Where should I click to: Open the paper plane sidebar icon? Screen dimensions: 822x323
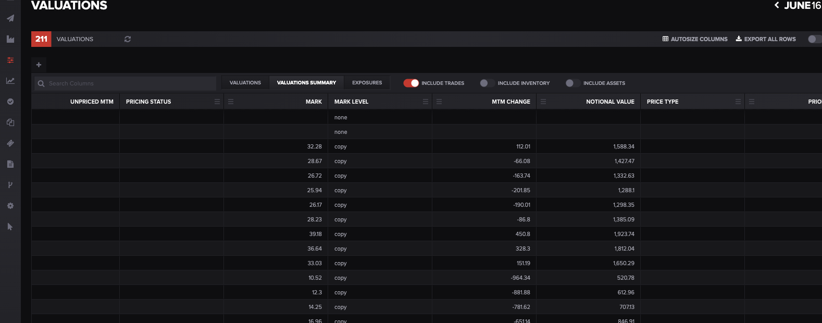pyautogui.click(x=10, y=18)
